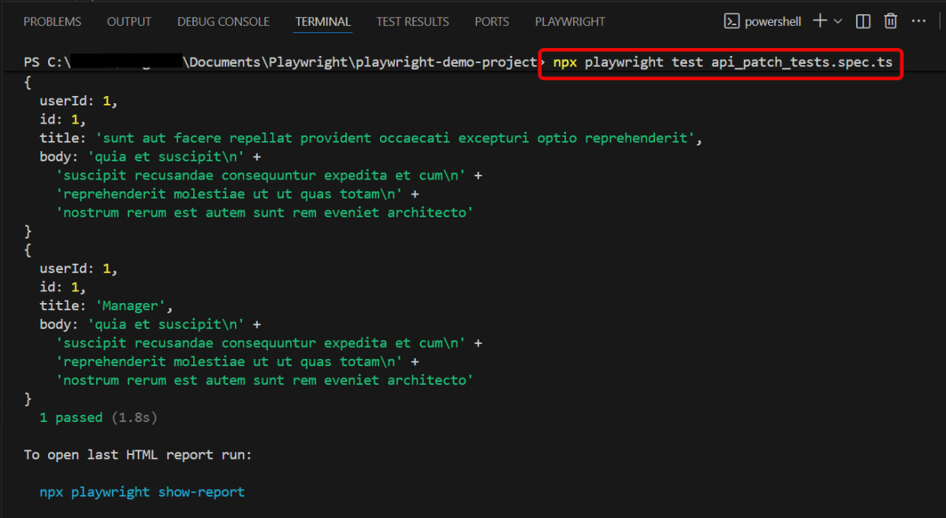Expand the launch profile dropdown chevron

tap(838, 21)
